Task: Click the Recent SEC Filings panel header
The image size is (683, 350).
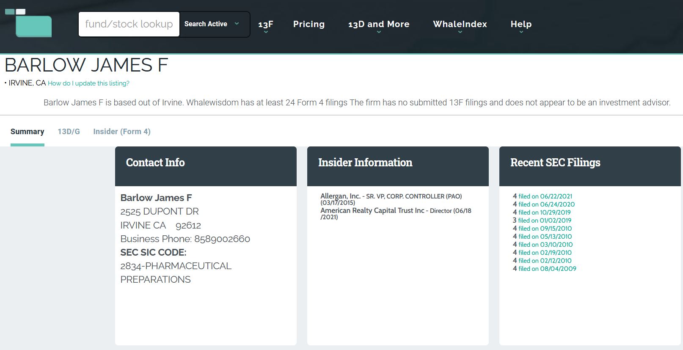Action: coord(590,166)
